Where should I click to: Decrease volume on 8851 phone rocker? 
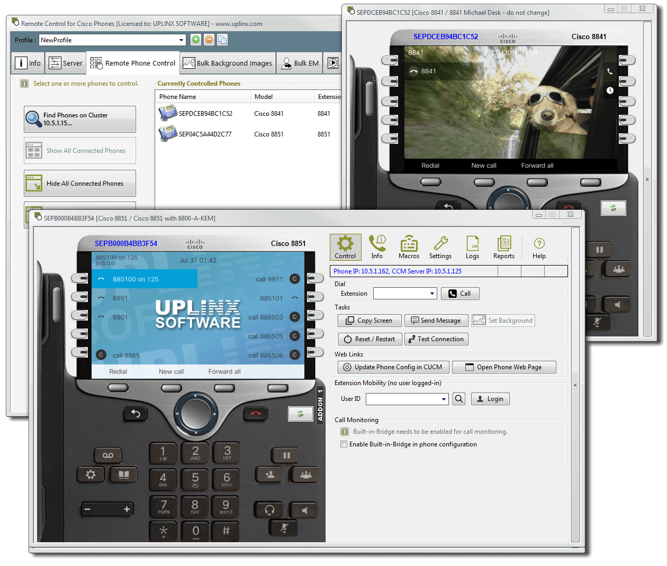point(88,509)
